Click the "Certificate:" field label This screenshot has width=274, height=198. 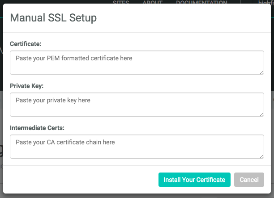tap(25, 44)
